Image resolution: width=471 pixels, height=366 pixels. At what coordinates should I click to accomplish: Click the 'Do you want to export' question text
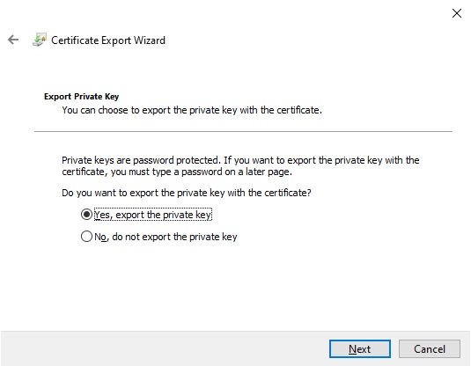coord(187,193)
